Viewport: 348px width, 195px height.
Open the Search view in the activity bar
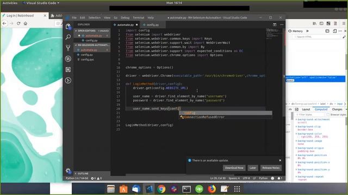tap(69, 37)
